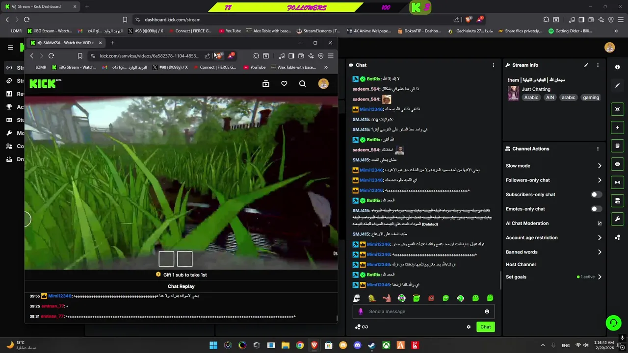Open YouTube bookmark in dashboard bookmarks bar
The image size is (628, 353).
point(230,31)
